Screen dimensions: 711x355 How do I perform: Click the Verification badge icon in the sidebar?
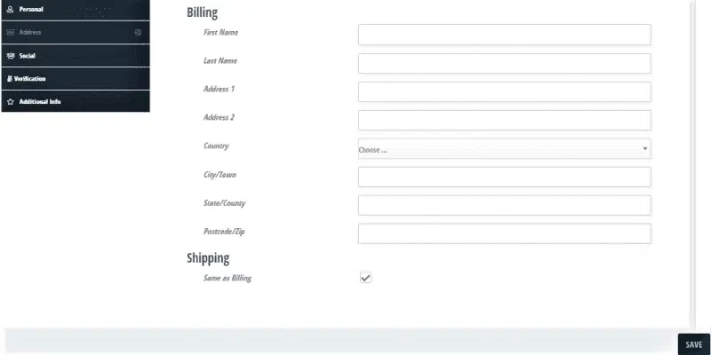pos(10,79)
